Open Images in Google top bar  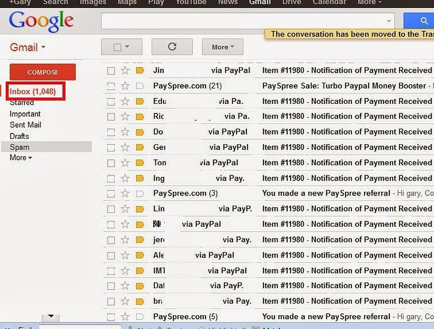coord(93,2)
